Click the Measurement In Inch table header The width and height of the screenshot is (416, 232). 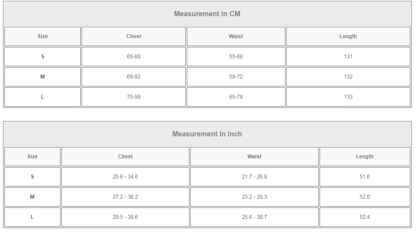tap(207, 134)
